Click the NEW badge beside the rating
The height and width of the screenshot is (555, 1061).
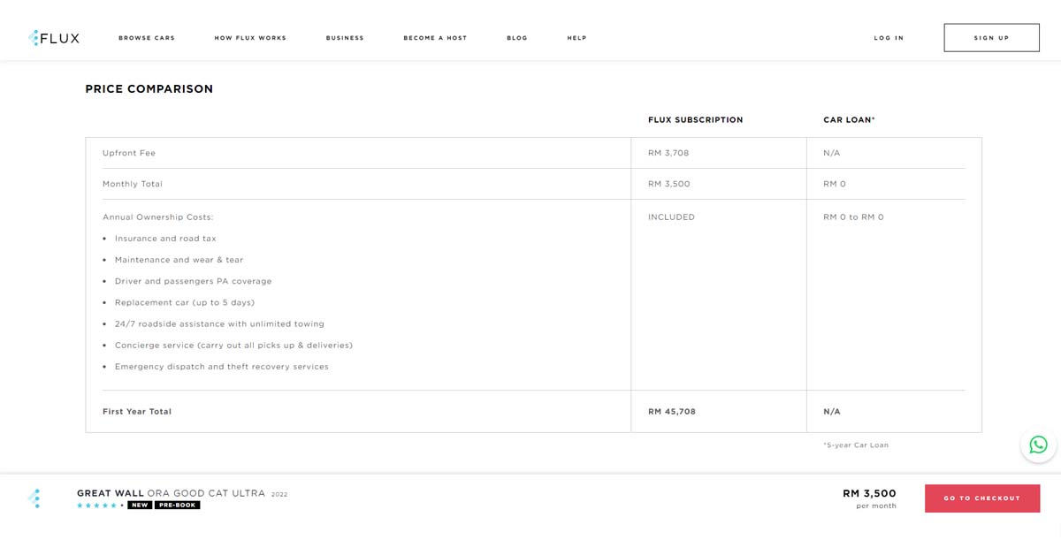coord(140,506)
